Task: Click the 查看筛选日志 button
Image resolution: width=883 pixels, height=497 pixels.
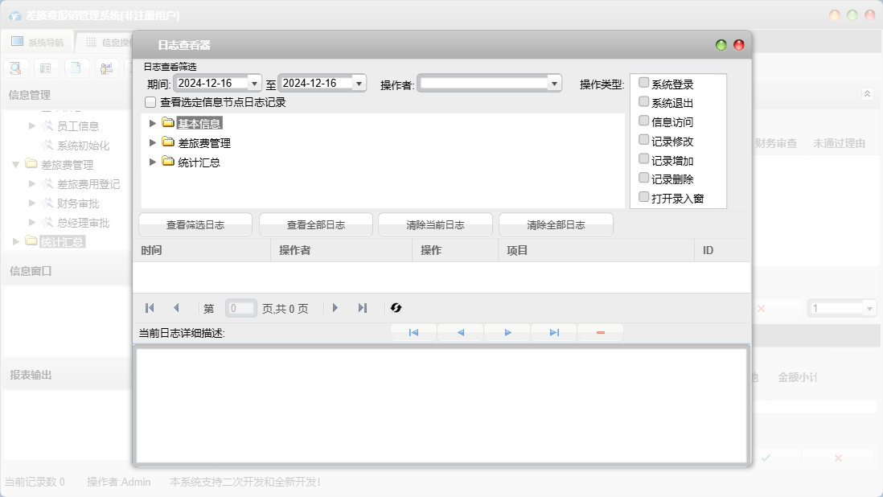Action: [x=195, y=225]
